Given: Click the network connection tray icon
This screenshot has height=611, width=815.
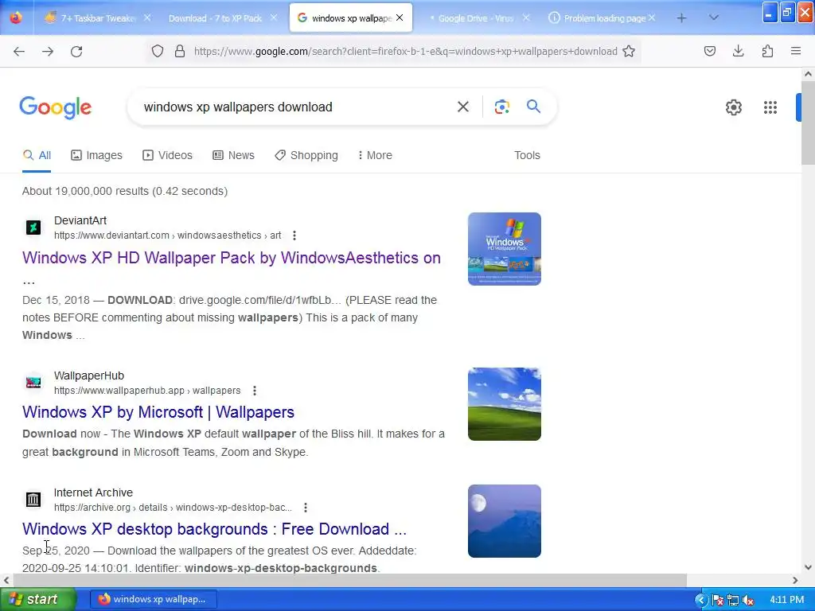Looking at the screenshot, I should (x=733, y=600).
